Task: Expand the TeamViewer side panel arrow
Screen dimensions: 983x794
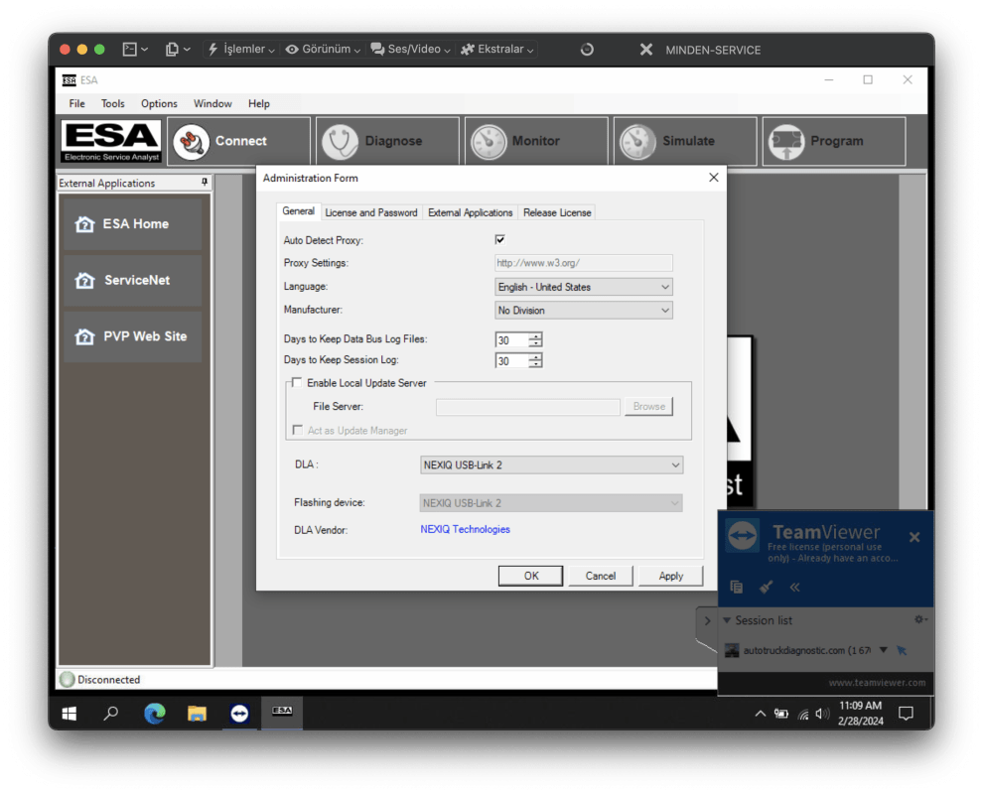Action: [707, 621]
